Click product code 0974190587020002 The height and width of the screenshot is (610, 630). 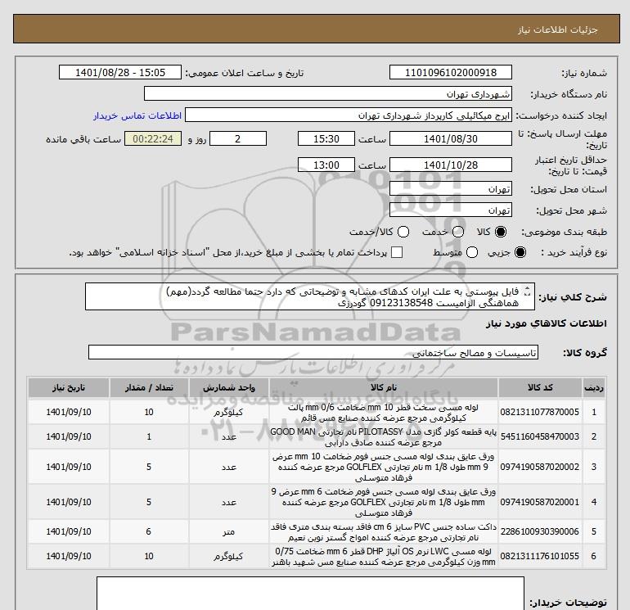[x=540, y=467]
